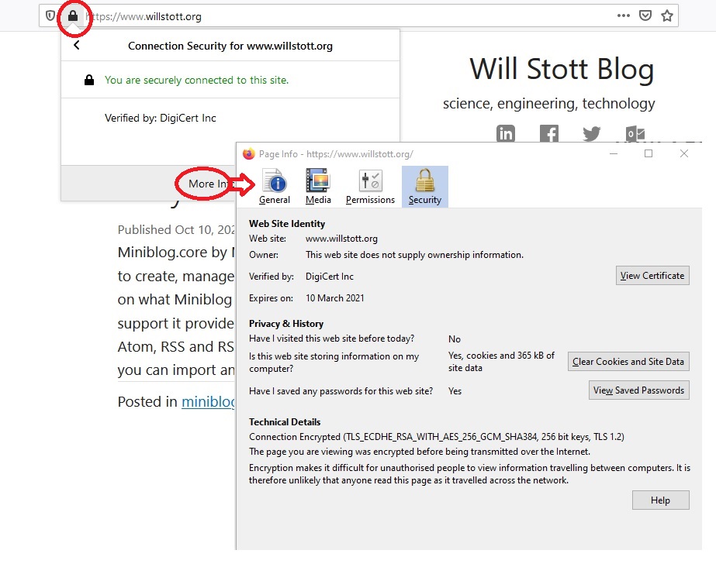Click the padlock icon in the address bar
Screen dimensions: 716x581
pos(74,15)
